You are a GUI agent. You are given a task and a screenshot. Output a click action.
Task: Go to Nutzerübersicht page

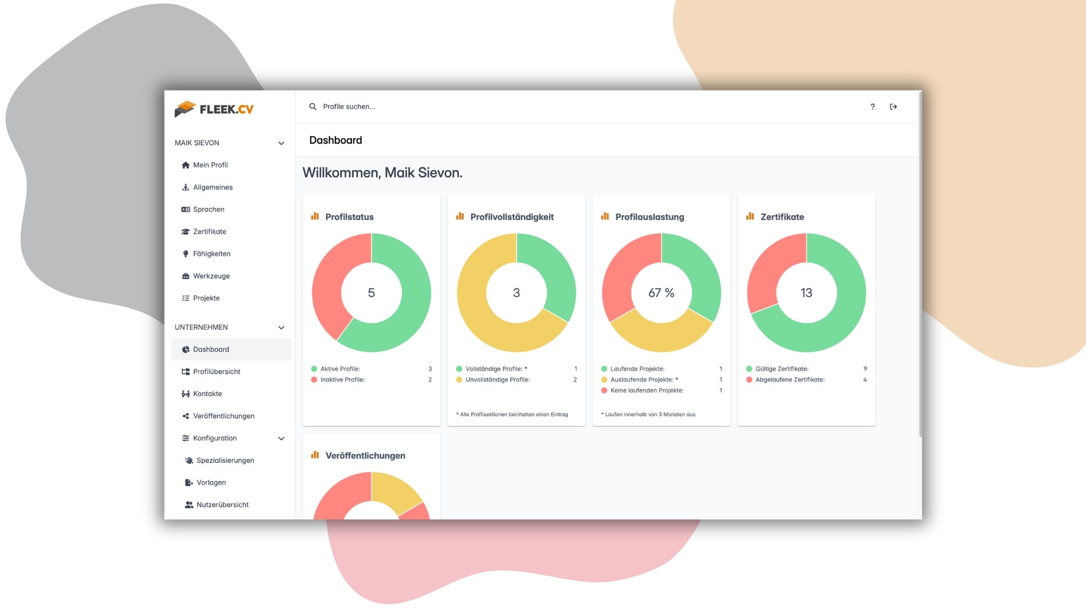(x=222, y=505)
